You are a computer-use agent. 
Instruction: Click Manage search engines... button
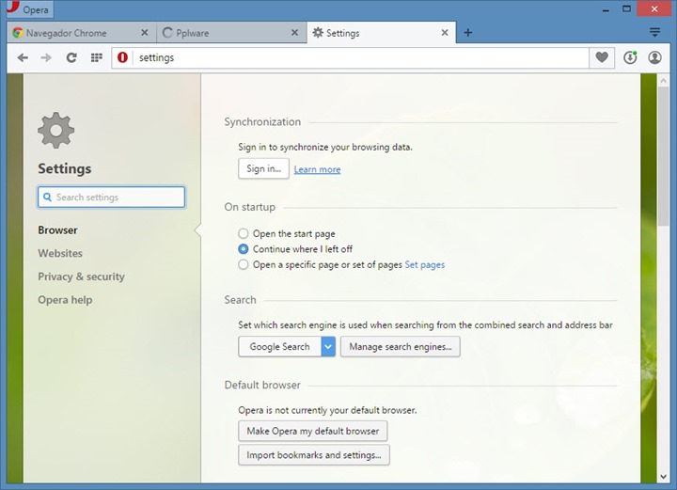[401, 347]
